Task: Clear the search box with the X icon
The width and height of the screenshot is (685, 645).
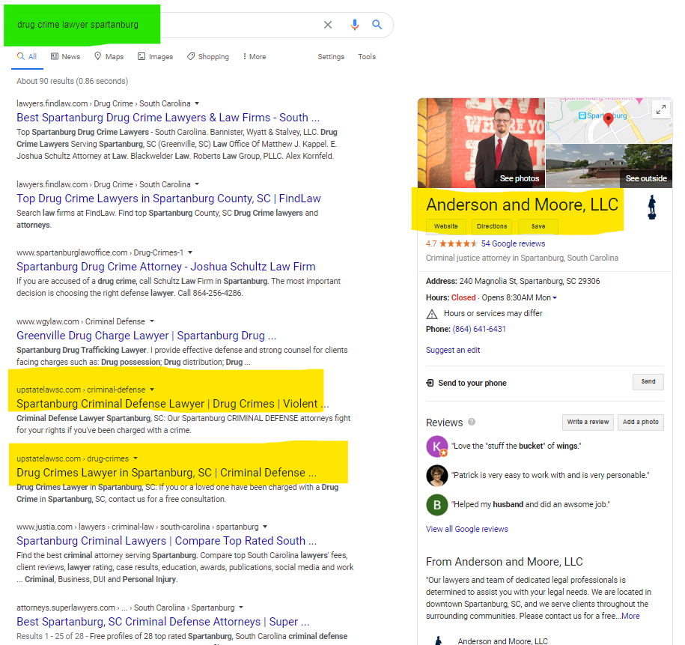Action: coord(328,25)
